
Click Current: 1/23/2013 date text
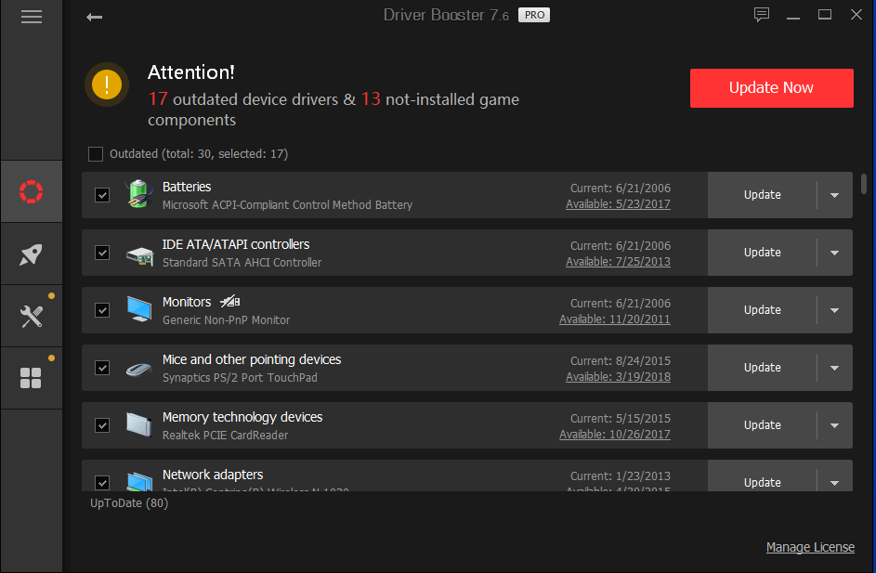(621, 476)
